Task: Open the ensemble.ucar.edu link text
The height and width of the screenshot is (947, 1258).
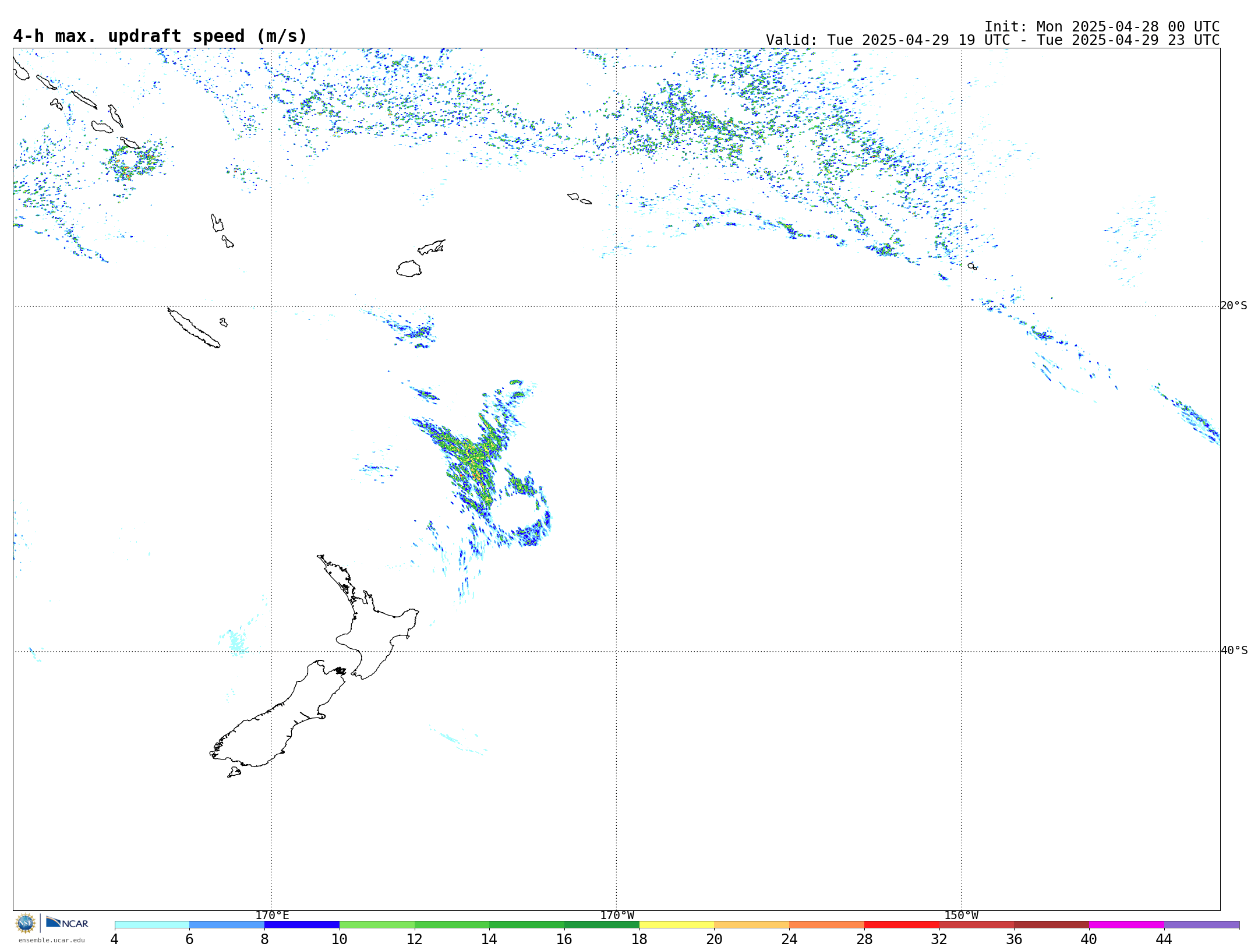Action: tap(51, 940)
